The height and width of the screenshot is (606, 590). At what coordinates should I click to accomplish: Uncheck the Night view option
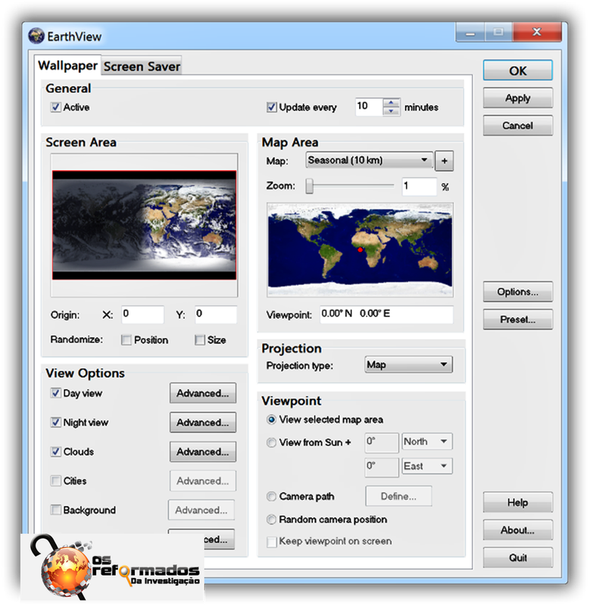[56, 422]
